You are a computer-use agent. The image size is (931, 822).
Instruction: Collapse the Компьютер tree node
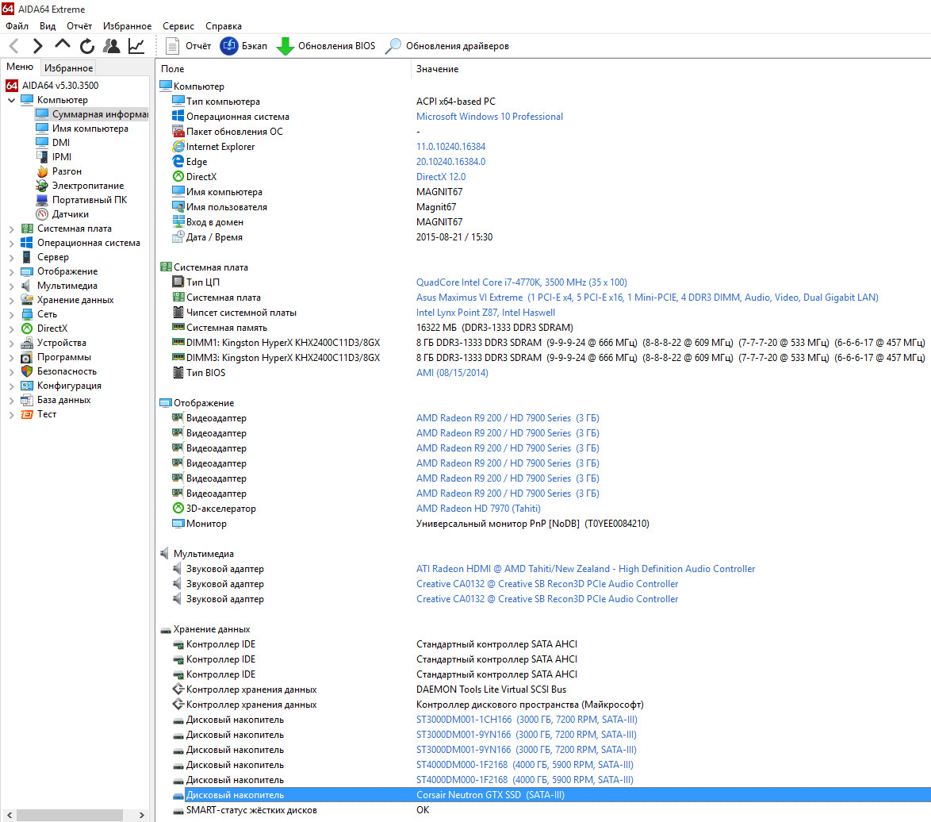pyautogui.click(x=11, y=101)
